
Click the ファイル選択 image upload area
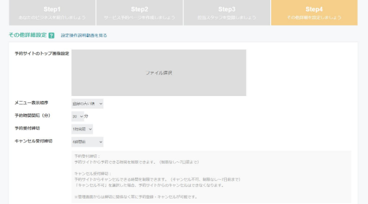click(x=159, y=73)
